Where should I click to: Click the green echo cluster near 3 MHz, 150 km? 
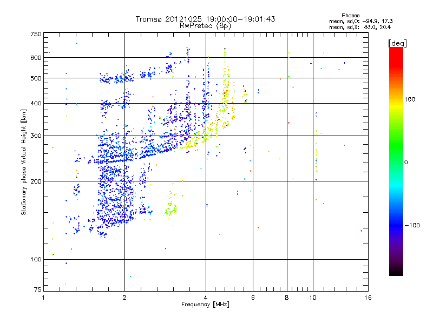pyautogui.click(x=170, y=210)
